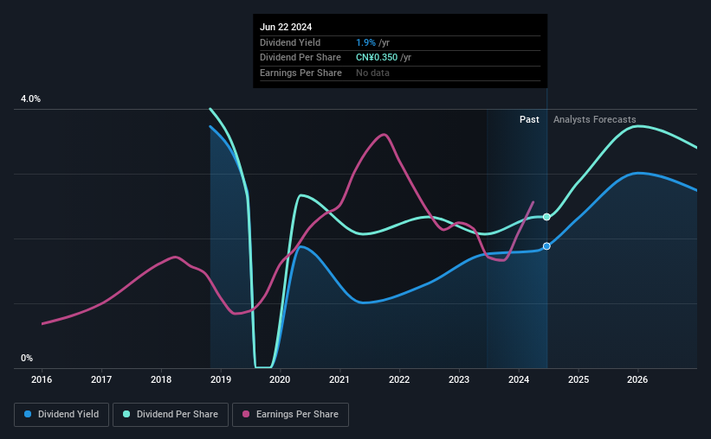This screenshot has width=711, height=439.
Task: Click the 2017 x-axis label
Action: pos(101,379)
